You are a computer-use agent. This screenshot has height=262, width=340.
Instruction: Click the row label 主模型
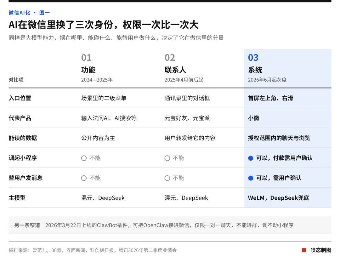tap(17, 198)
